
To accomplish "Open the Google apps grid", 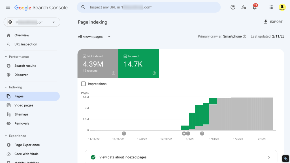I will coord(271,7).
